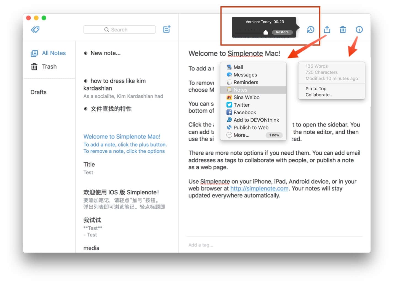Click the Modified: 10 minutes ago line
The width and height of the screenshot is (394, 285).
[x=332, y=78]
